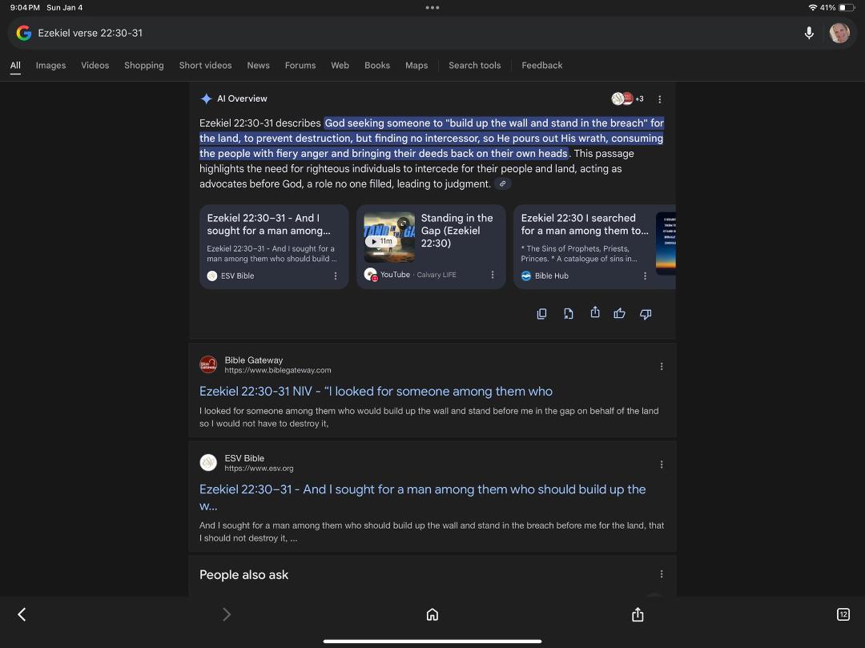
Task: Open more options on ESV Bible source card
Action: (x=336, y=276)
